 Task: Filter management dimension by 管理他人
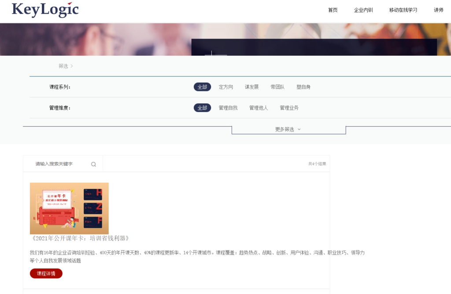click(259, 108)
